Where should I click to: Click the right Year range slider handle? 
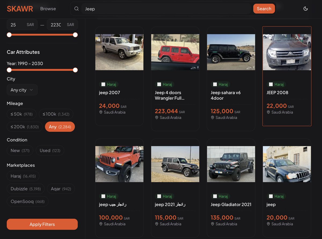[x=75, y=70]
